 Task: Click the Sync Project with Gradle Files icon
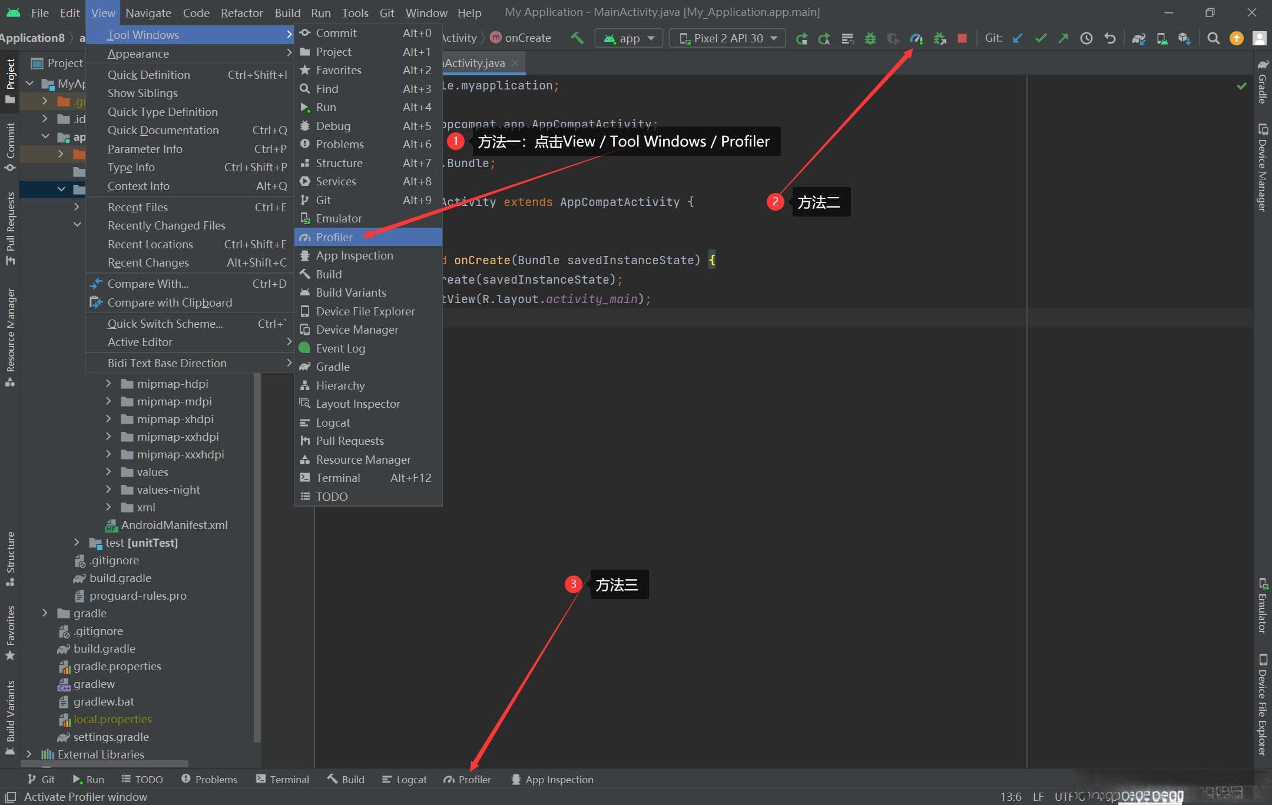[1139, 38]
